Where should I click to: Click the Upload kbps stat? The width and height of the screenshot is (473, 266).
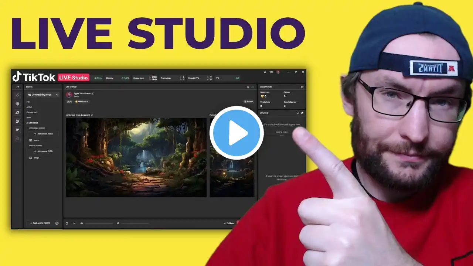145,78
